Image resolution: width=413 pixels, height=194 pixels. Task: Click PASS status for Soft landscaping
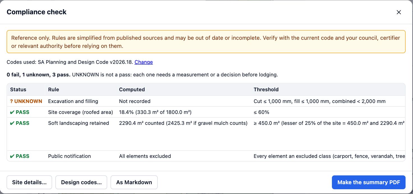point(20,123)
